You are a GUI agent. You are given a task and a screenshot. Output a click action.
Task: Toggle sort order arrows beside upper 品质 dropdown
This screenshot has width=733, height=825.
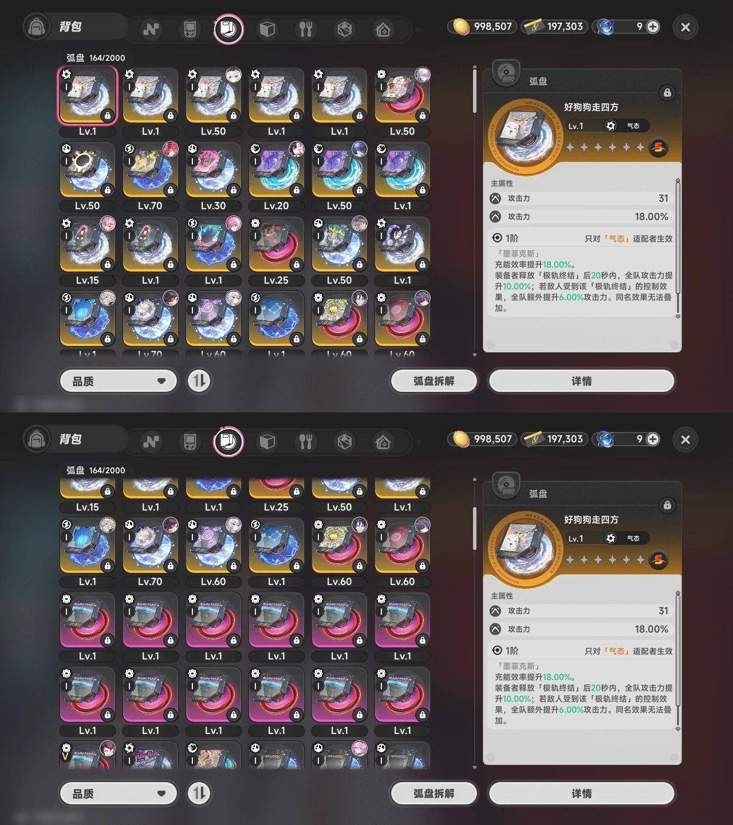[x=199, y=381]
